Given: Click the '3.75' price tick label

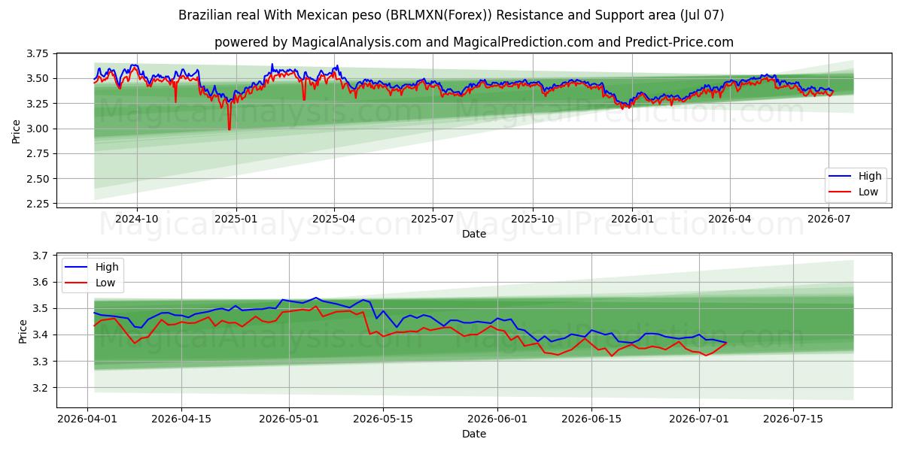Looking at the screenshot, I should tap(38, 53).
